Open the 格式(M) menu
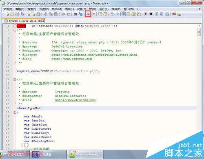This screenshot has width=204, height=159. pos(57,9)
